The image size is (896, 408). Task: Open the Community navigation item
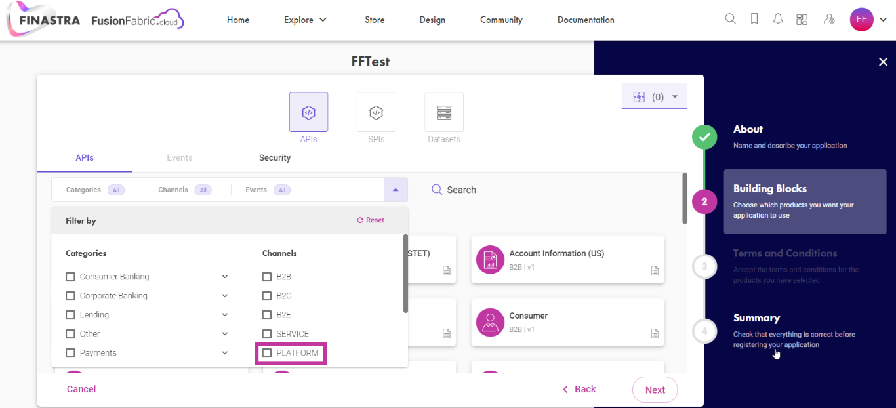[x=501, y=20]
